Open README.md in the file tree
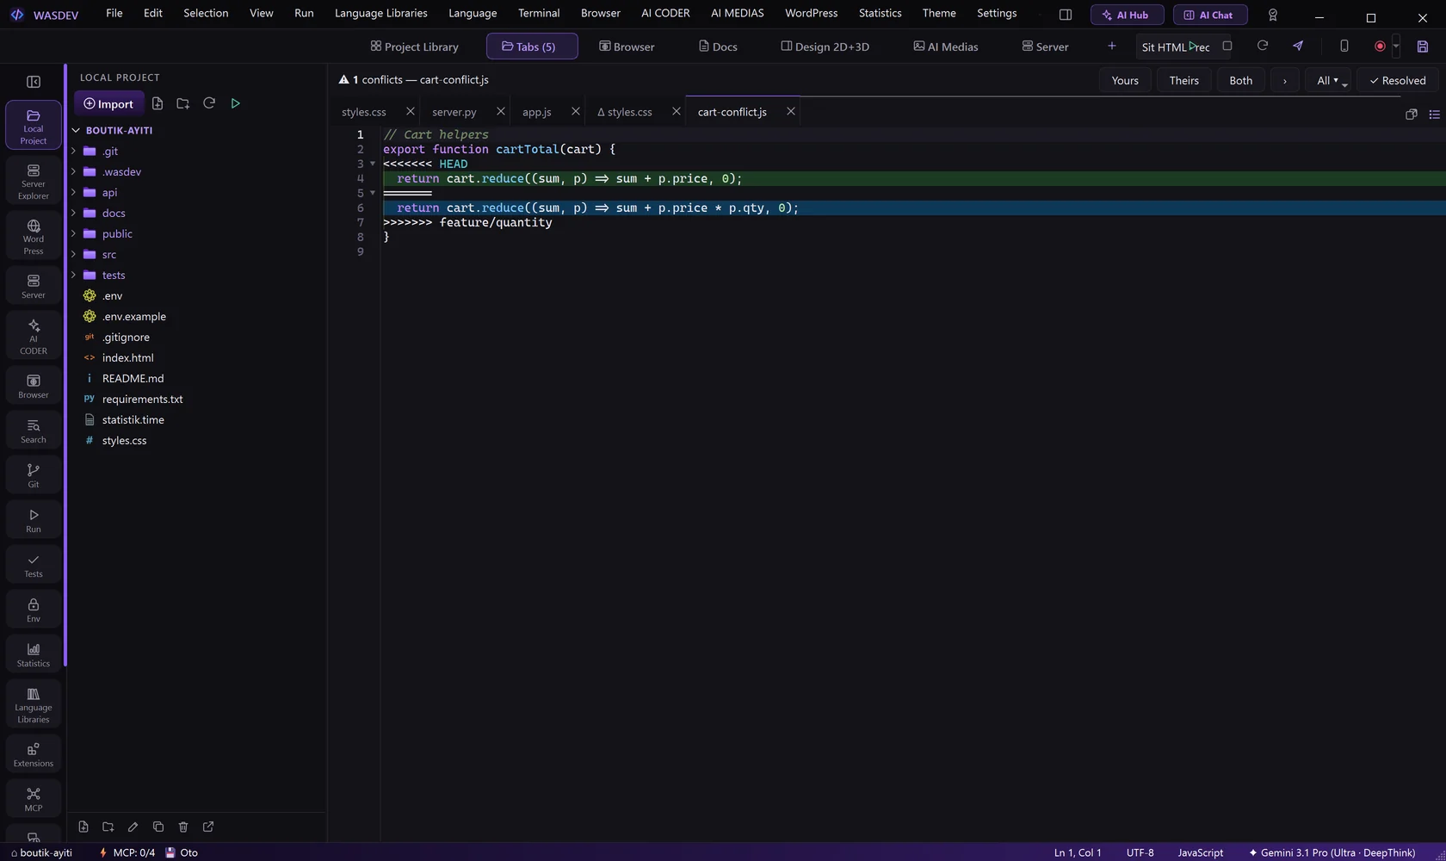 point(133,378)
